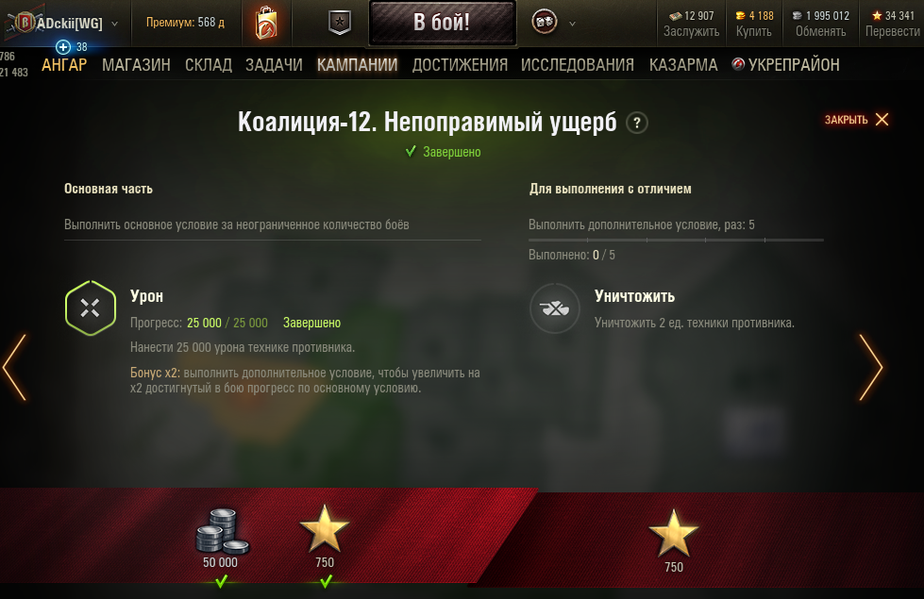Open the shopping bag store icon
This screenshot has height=599, width=924.
pos(266,23)
